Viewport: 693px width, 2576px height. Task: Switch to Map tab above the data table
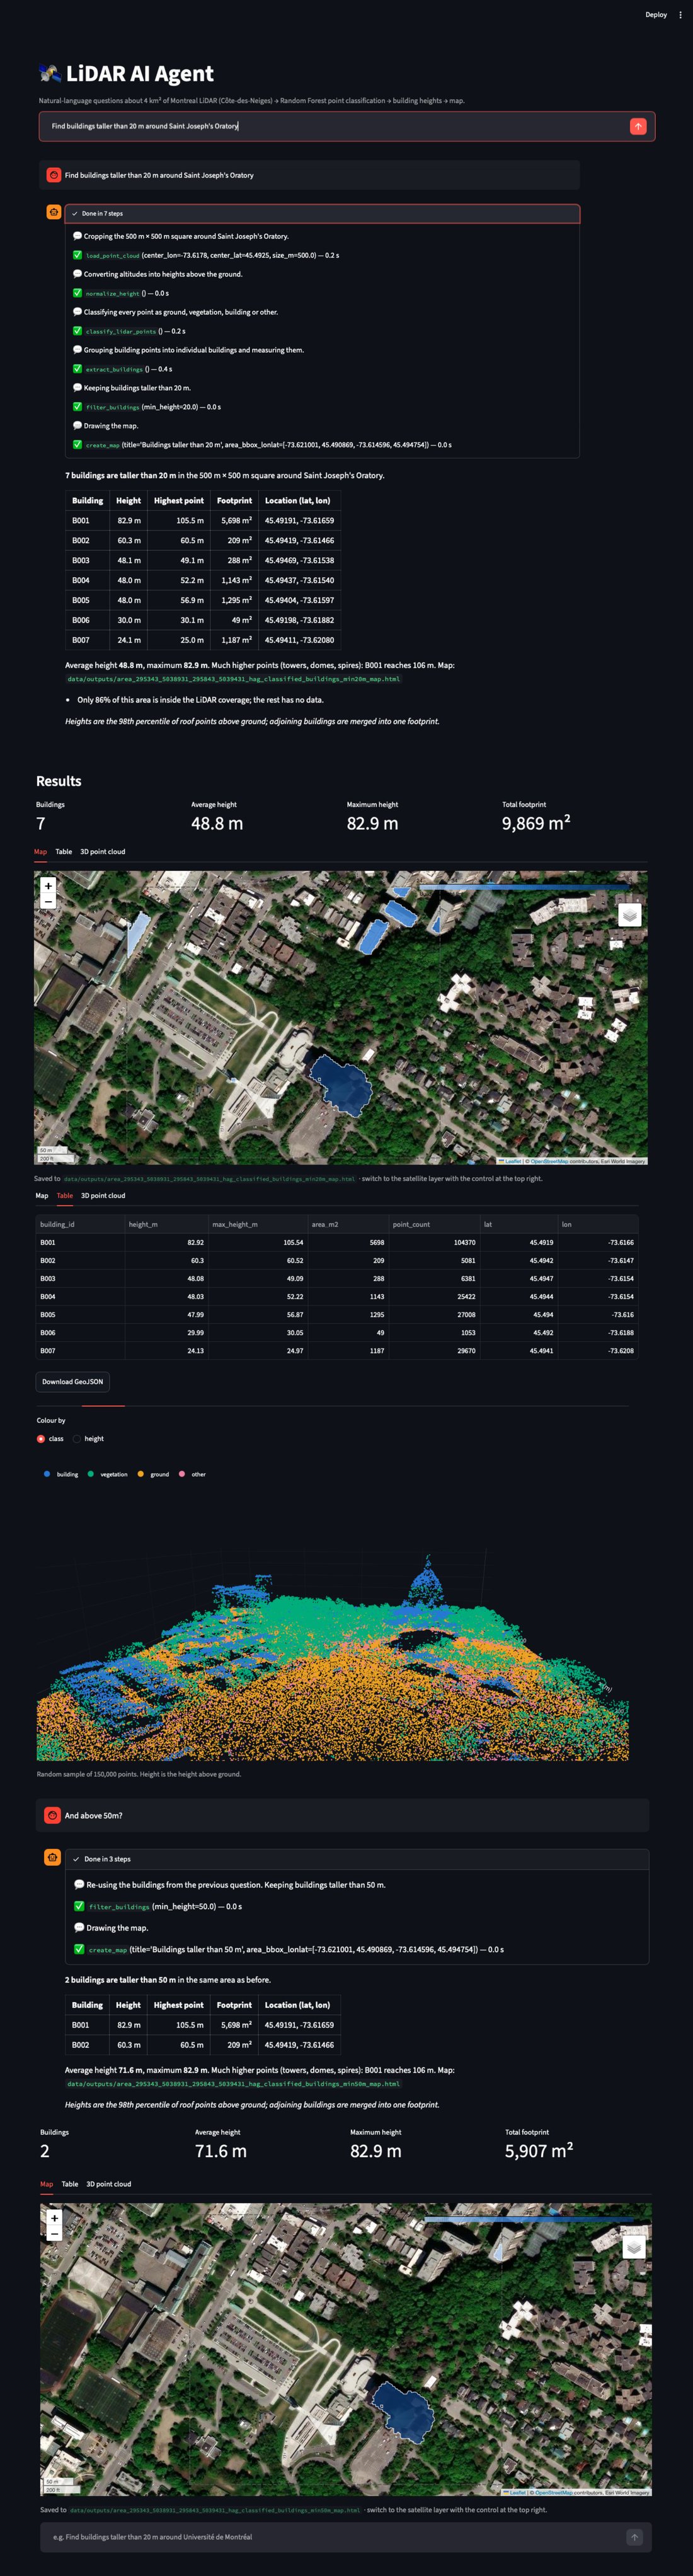tap(42, 1196)
